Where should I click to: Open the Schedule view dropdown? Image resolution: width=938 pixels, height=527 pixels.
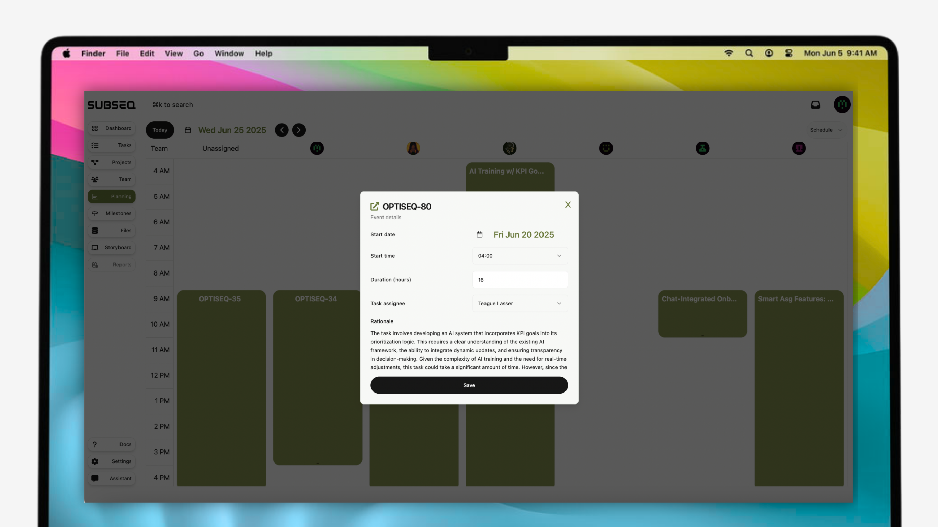(x=825, y=130)
